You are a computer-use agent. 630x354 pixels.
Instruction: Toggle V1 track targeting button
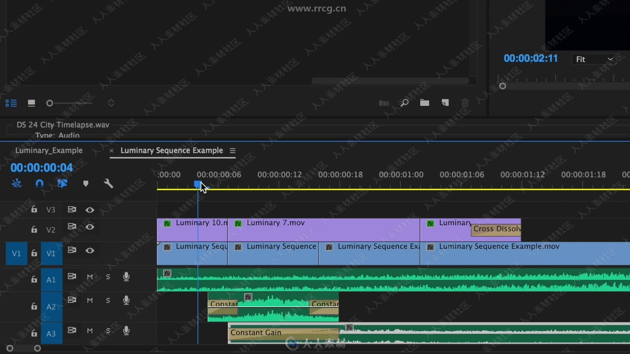pos(52,253)
